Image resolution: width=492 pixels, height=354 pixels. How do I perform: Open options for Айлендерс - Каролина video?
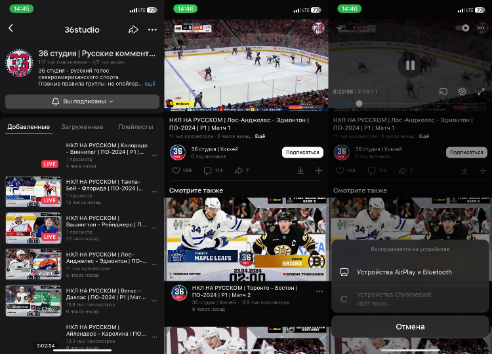[x=154, y=337]
